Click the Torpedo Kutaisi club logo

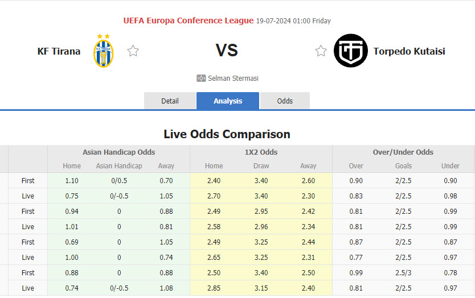(350, 51)
